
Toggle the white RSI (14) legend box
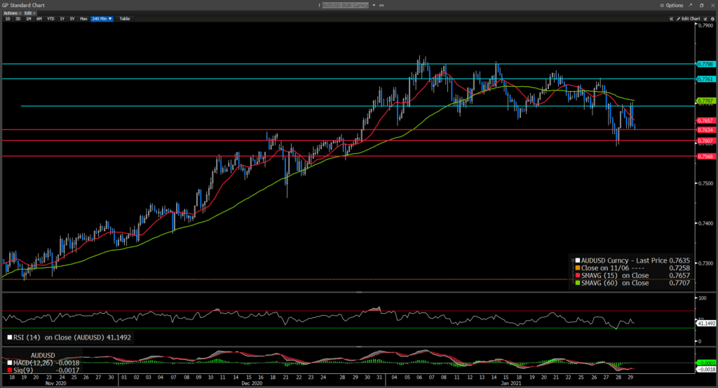pos(10,338)
